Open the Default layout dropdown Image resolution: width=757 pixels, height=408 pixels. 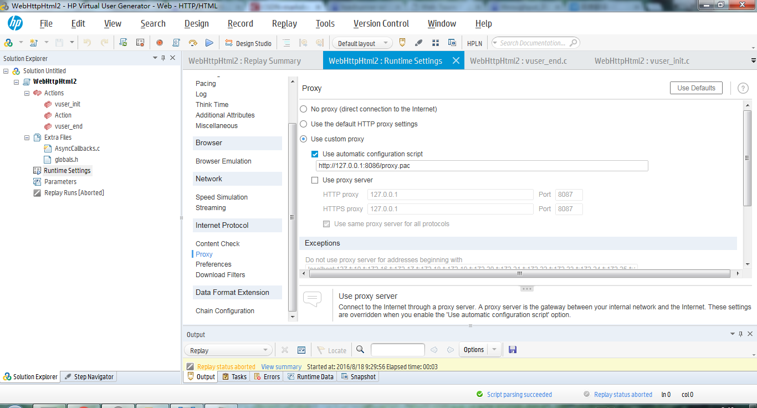tap(362, 43)
